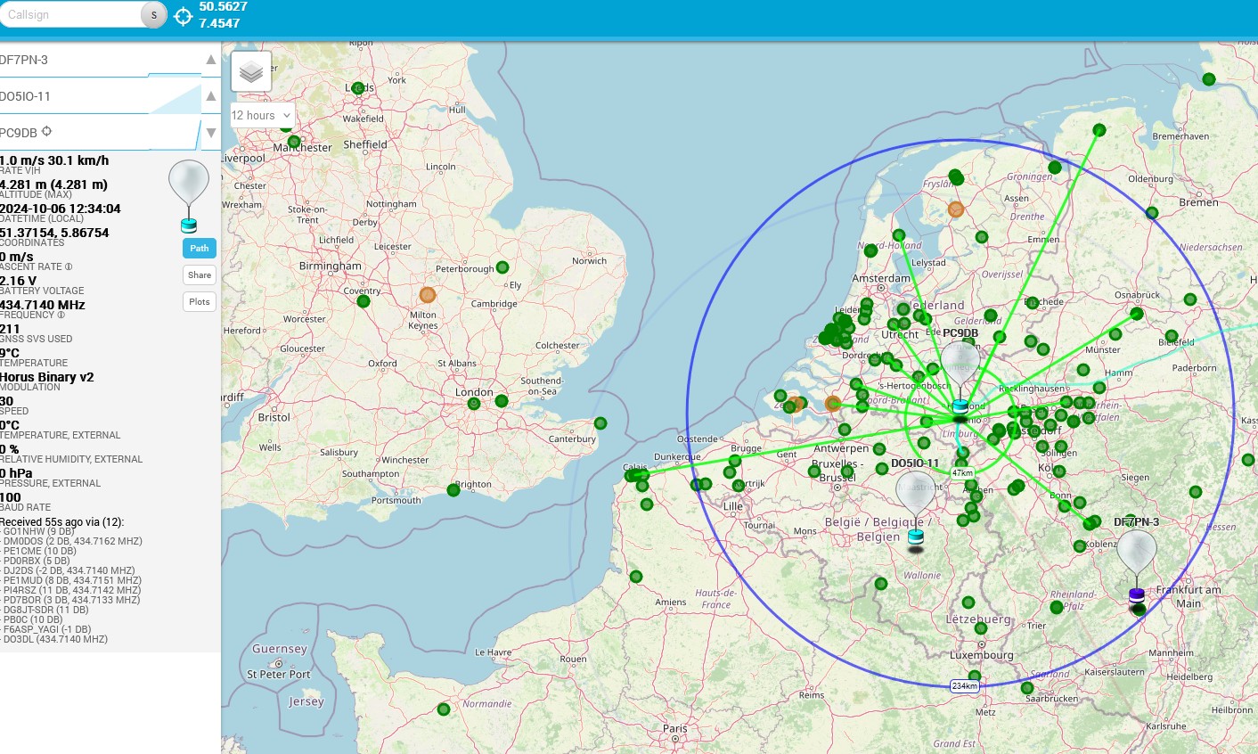This screenshot has height=754, width=1258.
Task: Click the S search button beside Callsign
Action: coord(154,15)
